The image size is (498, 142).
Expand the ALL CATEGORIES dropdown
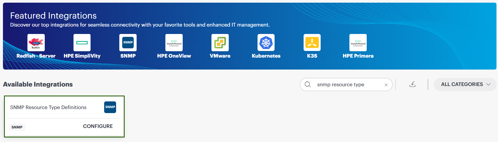tap(465, 84)
